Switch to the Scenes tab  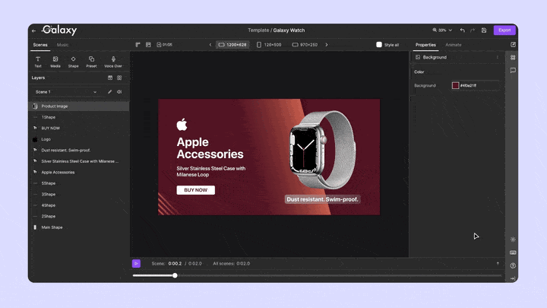(40, 45)
